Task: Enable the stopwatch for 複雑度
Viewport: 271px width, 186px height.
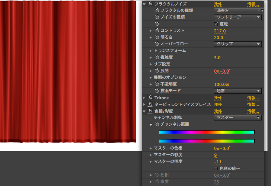Action: pos(157,58)
